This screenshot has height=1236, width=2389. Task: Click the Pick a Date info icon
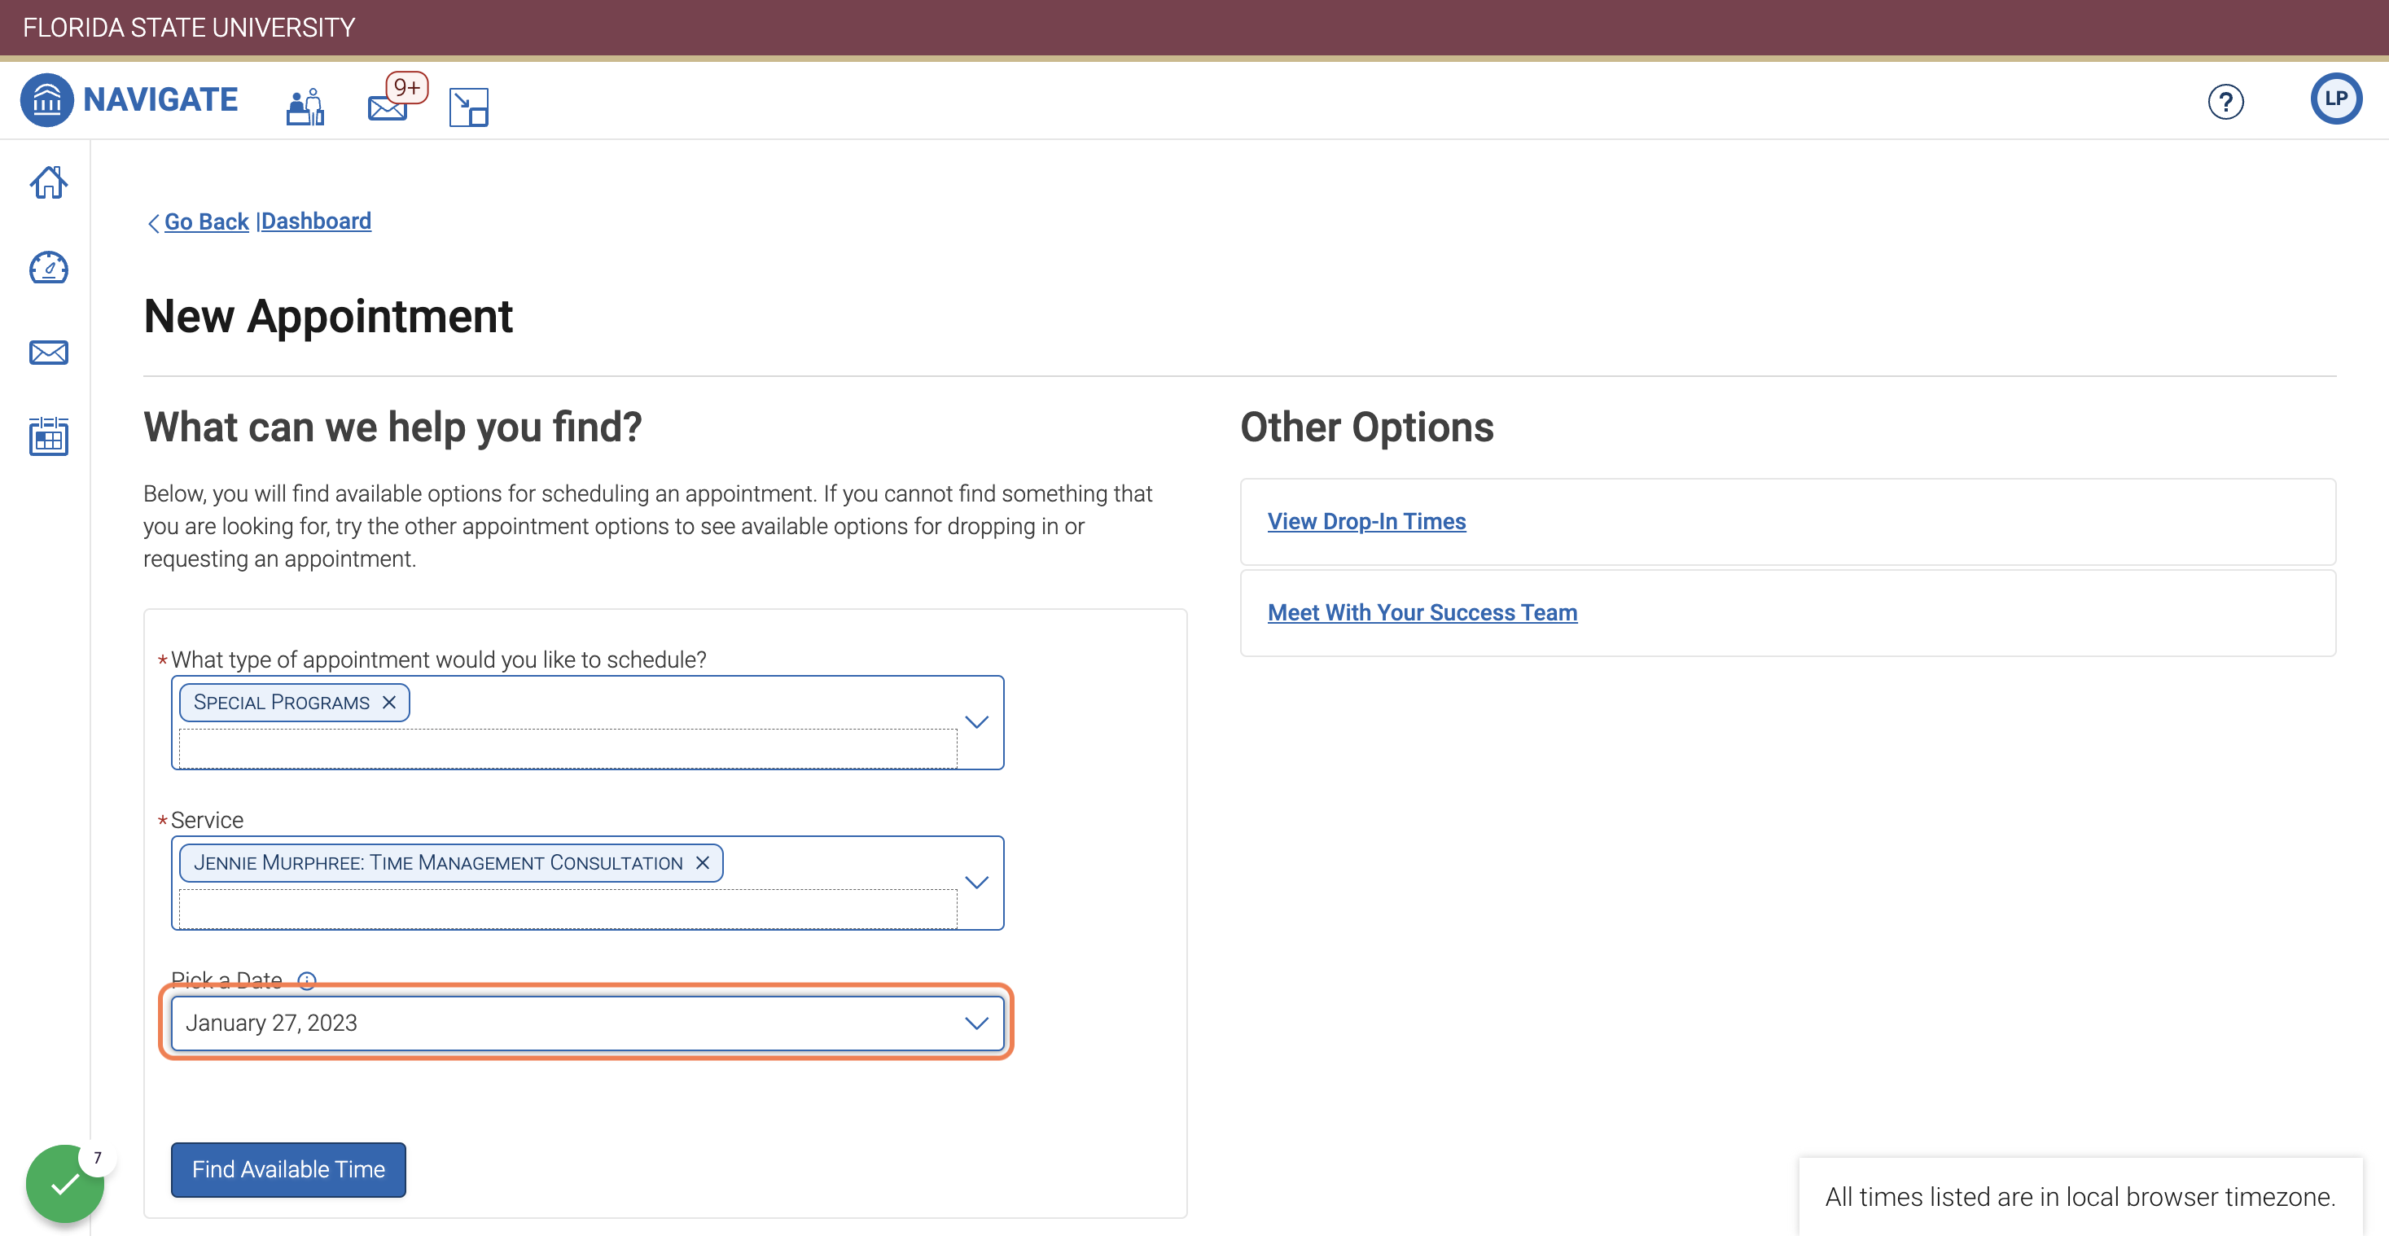[x=307, y=980]
